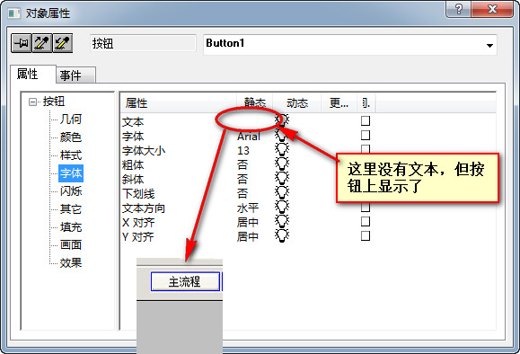Click the 属性 column header
This screenshot has height=354, width=520.
[179, 103]
